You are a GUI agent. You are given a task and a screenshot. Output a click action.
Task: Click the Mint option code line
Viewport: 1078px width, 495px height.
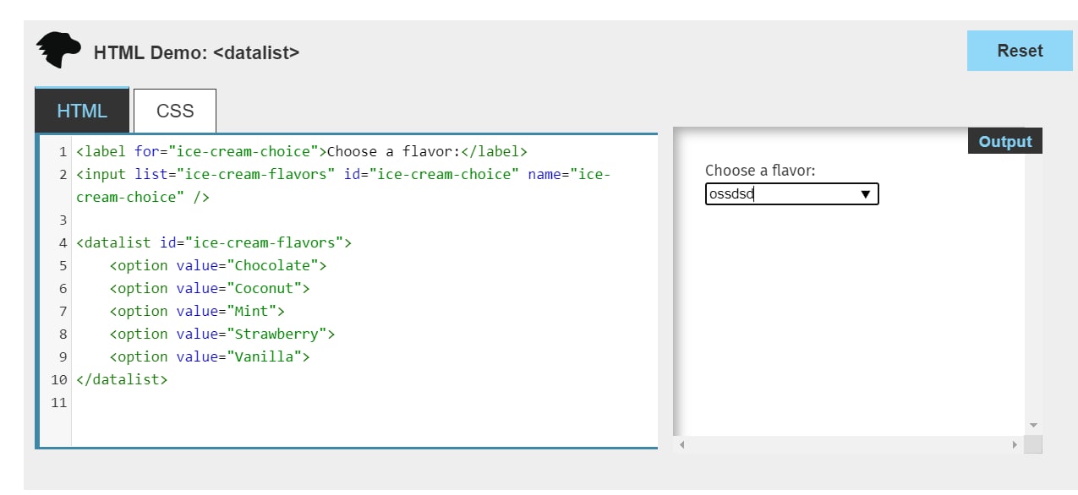pyautogui.click(x=197, y=312)
